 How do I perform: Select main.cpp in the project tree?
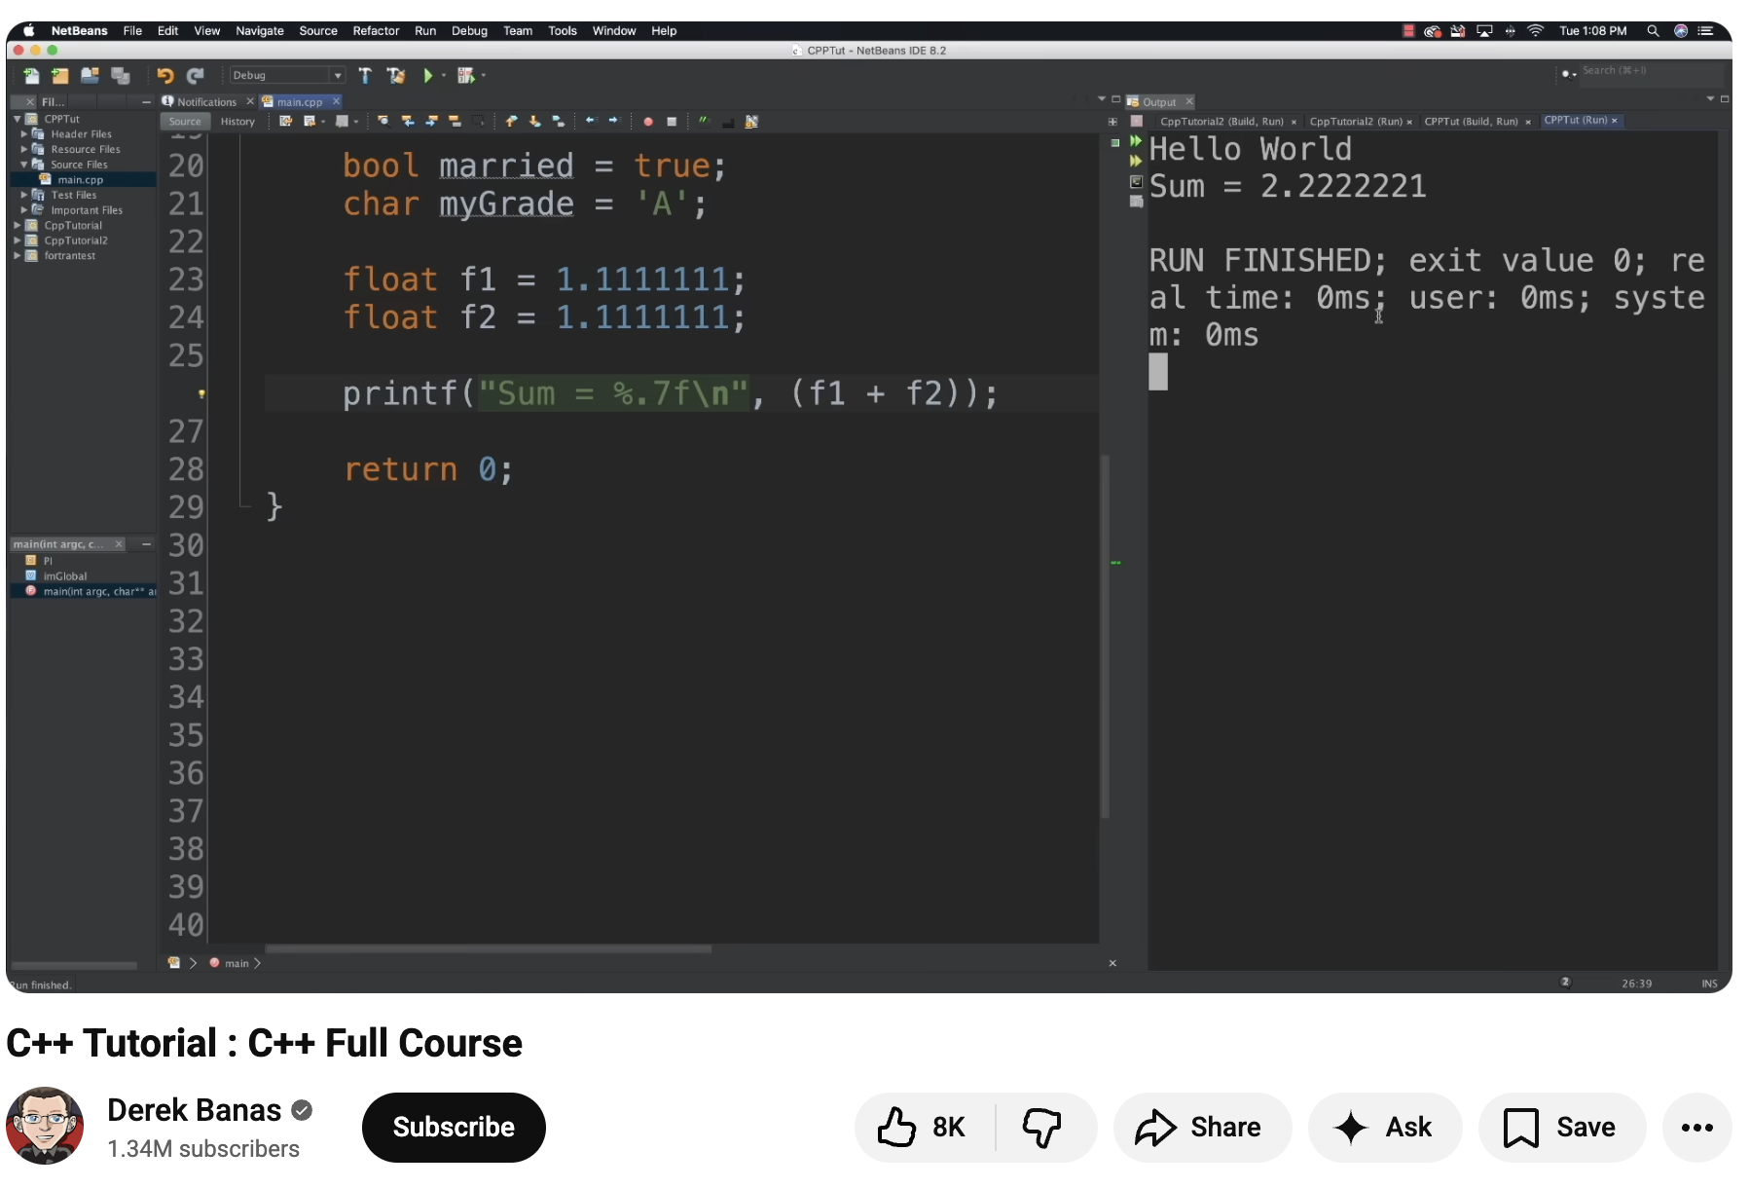(80, 180)
